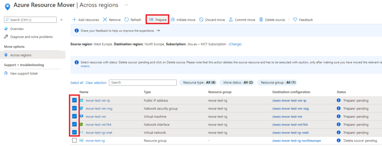Click the resource list Search field
Screen dimensions: 382x147
pos(143,83)
